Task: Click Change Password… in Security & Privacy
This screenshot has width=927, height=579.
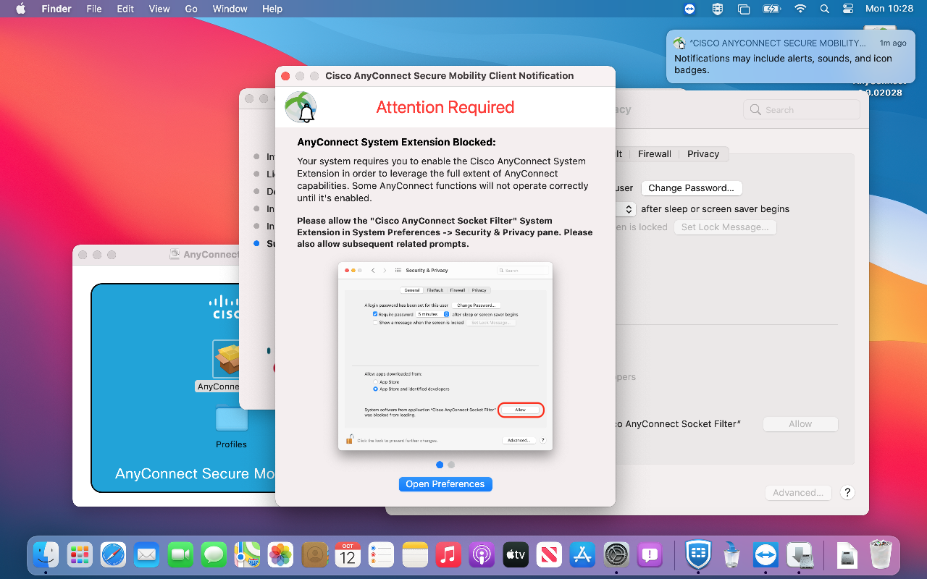Action: click(x=691, y=188)
